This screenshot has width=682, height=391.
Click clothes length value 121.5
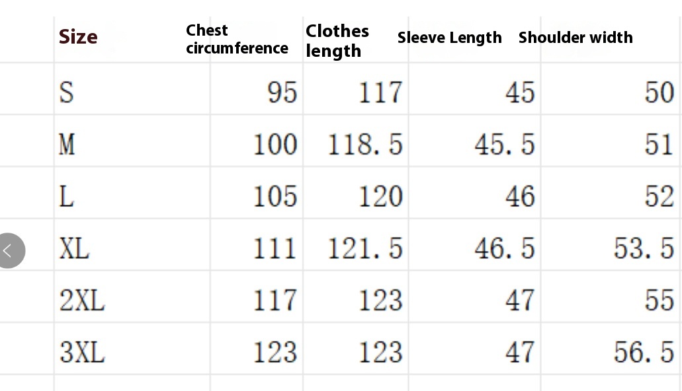(x=365, y=248)
